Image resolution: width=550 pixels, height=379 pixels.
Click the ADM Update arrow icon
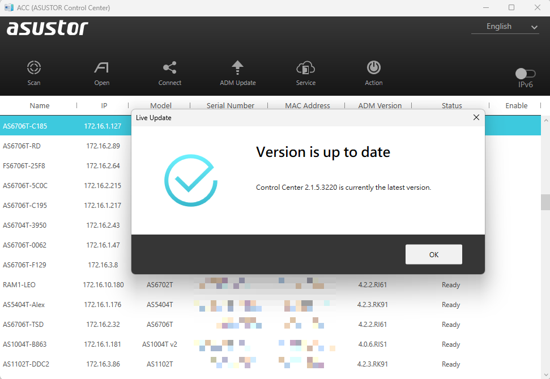pyautogui.click(x=237, y=67)
